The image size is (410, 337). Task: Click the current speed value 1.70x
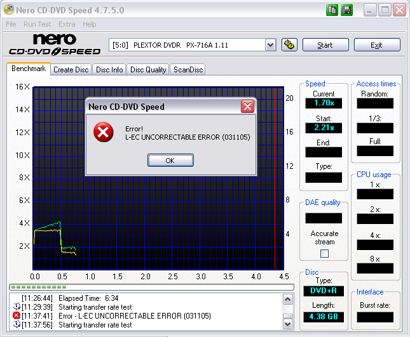click(324, 103)
